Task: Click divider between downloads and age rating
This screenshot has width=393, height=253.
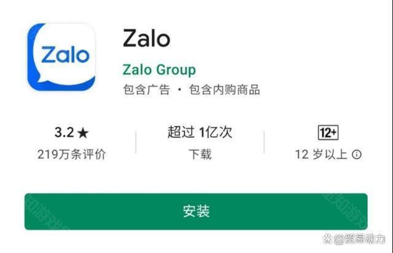Action: click(264, 142)
